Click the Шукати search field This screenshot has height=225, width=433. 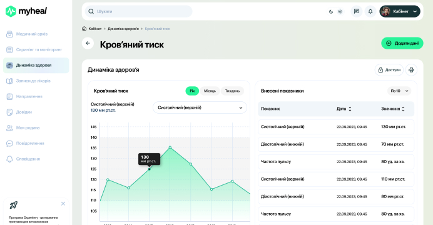click(x=139, y=12)
